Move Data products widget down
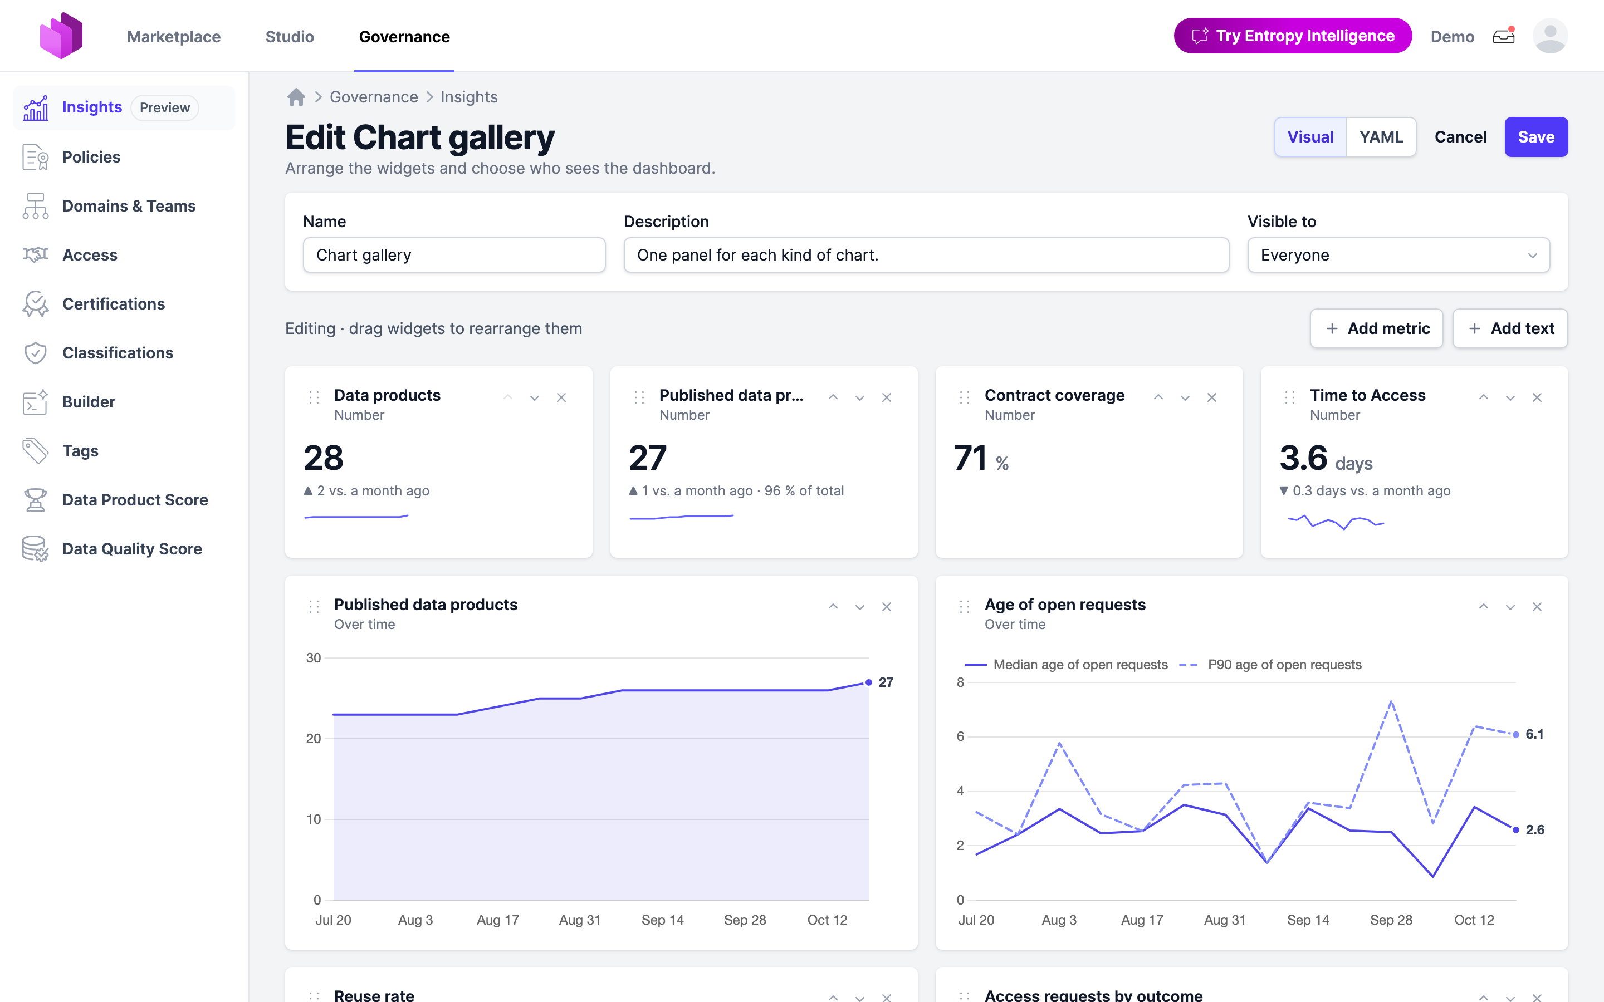The image size is (1604, 1002). tap(534, 397)
